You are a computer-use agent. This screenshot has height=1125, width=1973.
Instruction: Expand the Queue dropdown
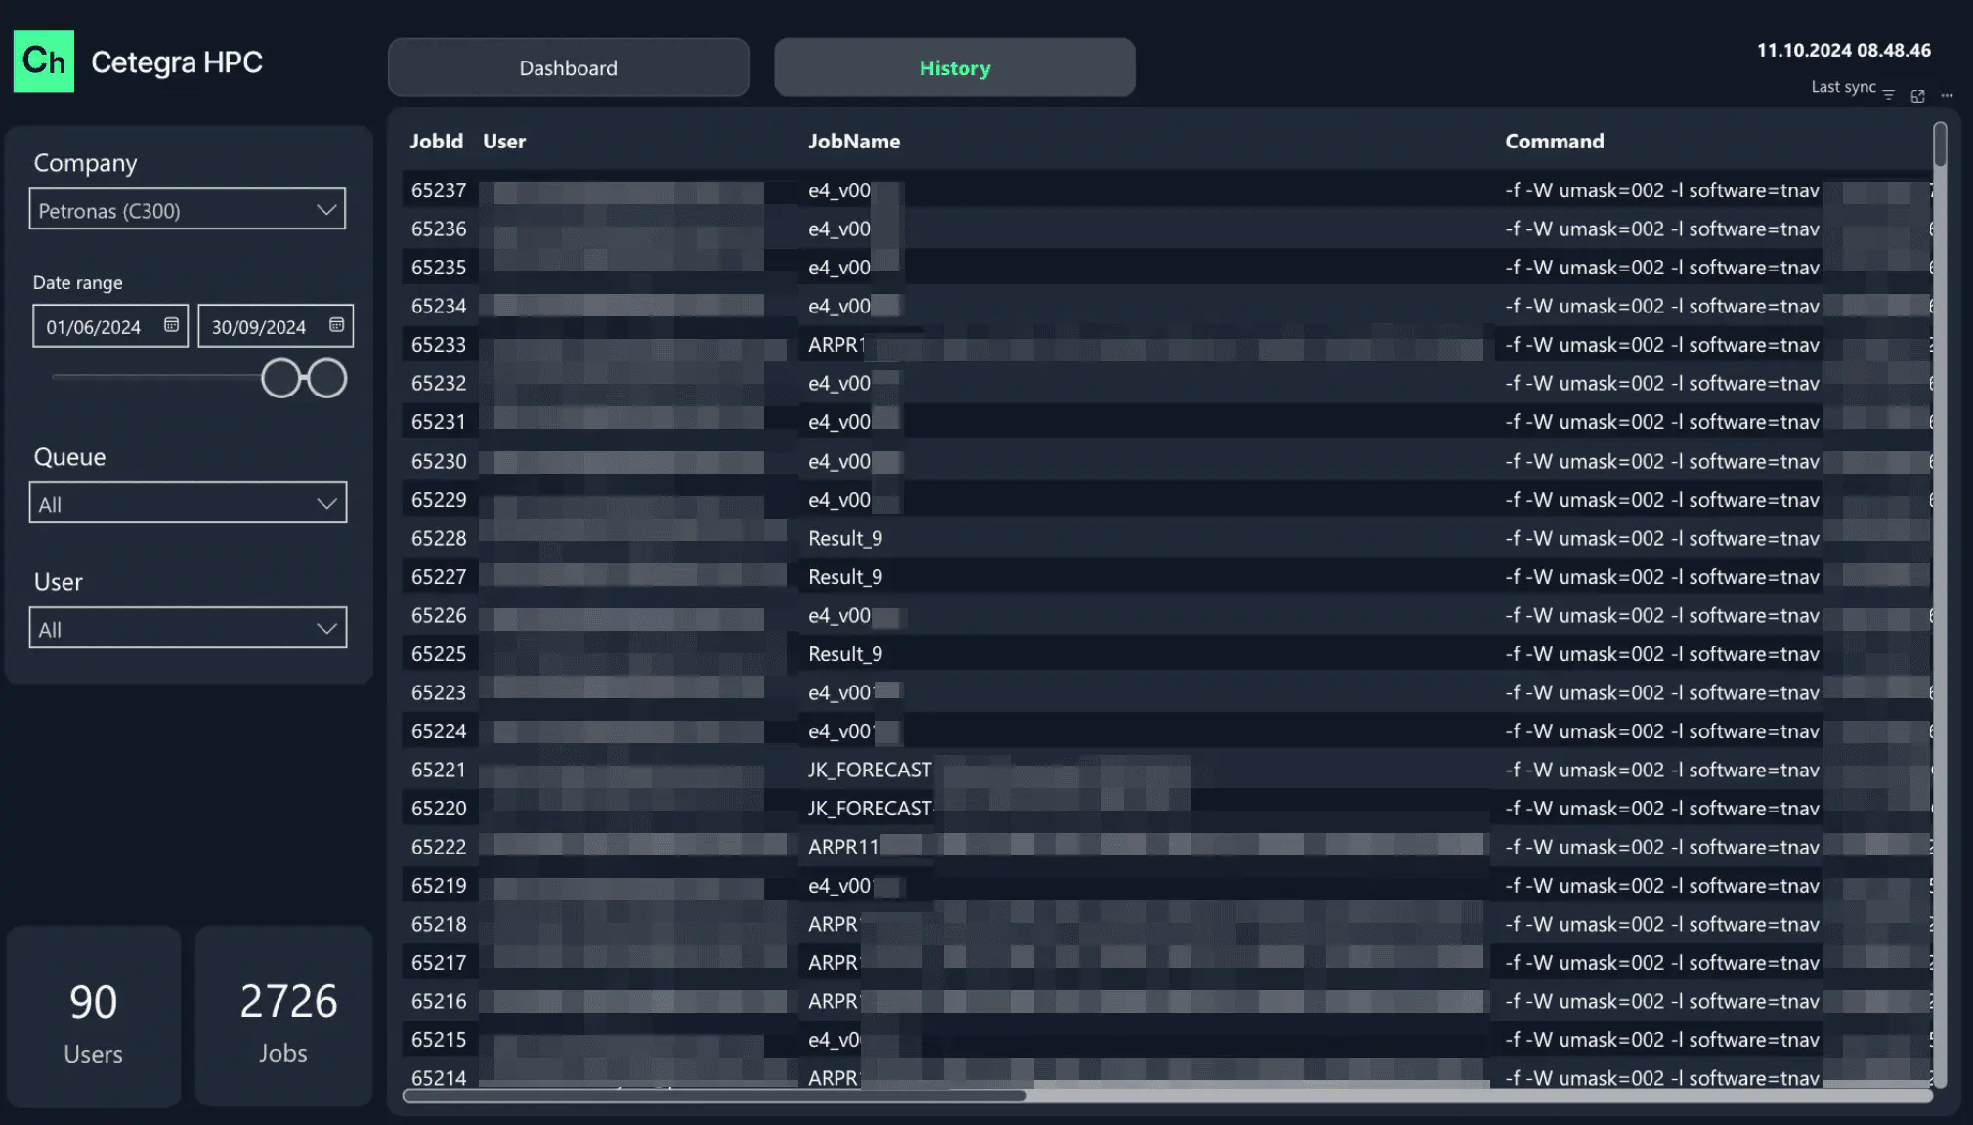(188, 504)
